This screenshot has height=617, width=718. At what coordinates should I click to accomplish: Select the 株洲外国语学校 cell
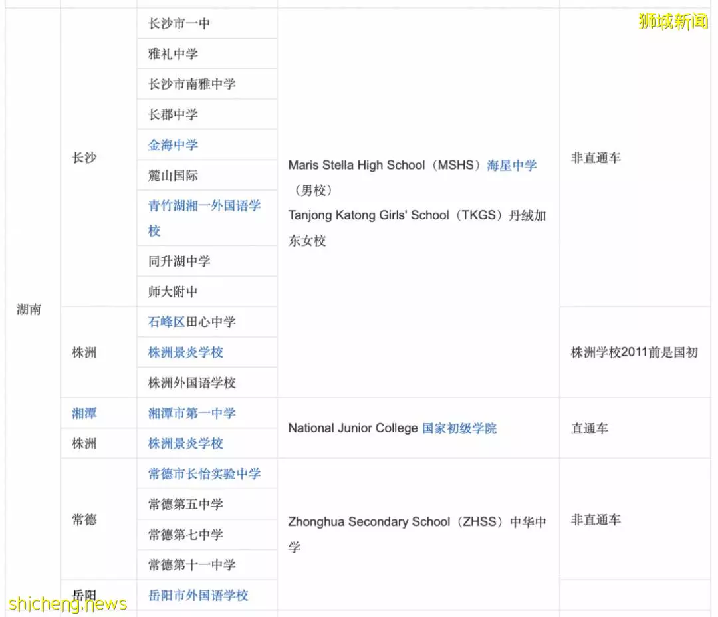pyautogui.click(x=207, y=382)
